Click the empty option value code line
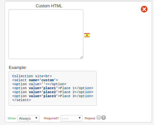 coord(39,84)
